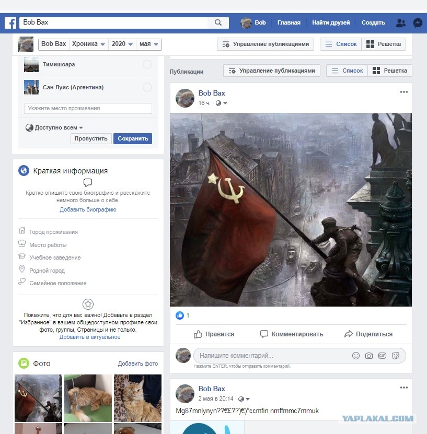Image resolution: width=427 pixels, height=434 pixels.
Task: Click the globe icon beside Краткая информация
Action: 24,170
